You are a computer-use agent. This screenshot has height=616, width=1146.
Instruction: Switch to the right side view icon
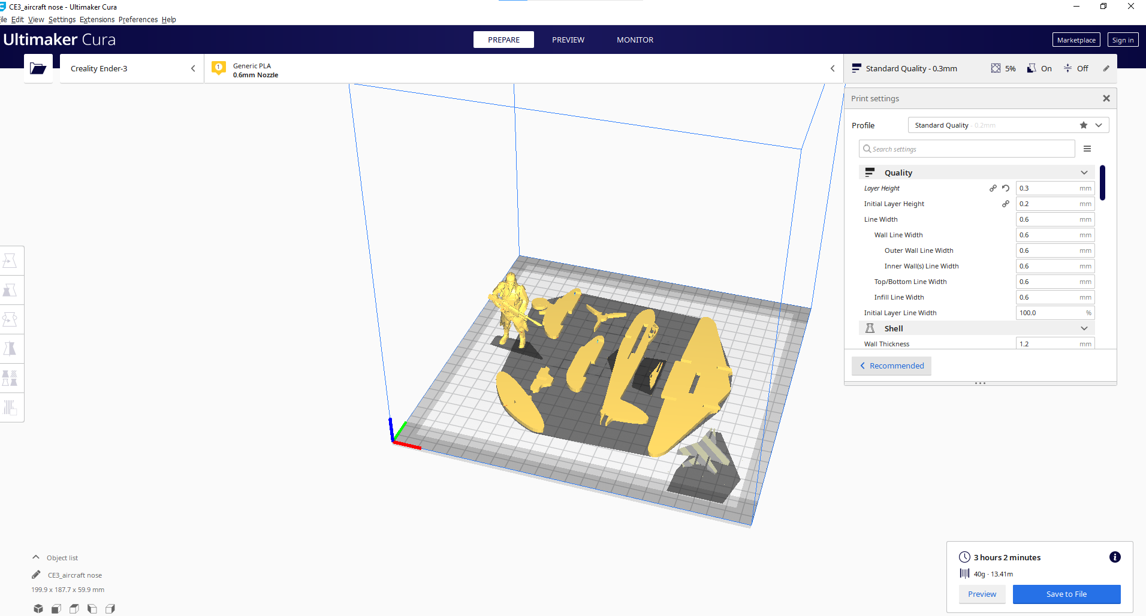click(x=110, y=609)
